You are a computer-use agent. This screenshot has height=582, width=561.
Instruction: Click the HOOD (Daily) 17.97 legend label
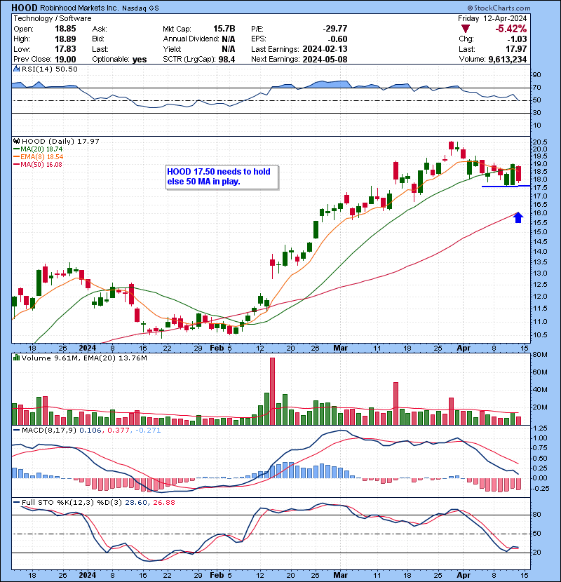pos(60,142)
